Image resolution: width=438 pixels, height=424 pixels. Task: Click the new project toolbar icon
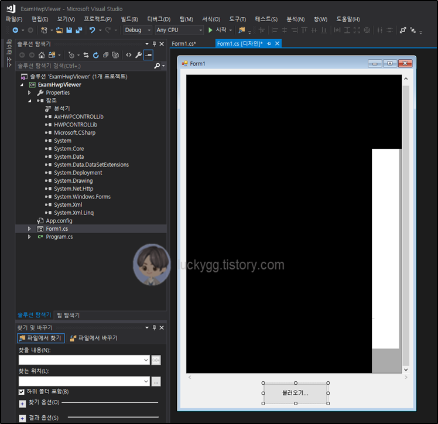pos(44,30)
